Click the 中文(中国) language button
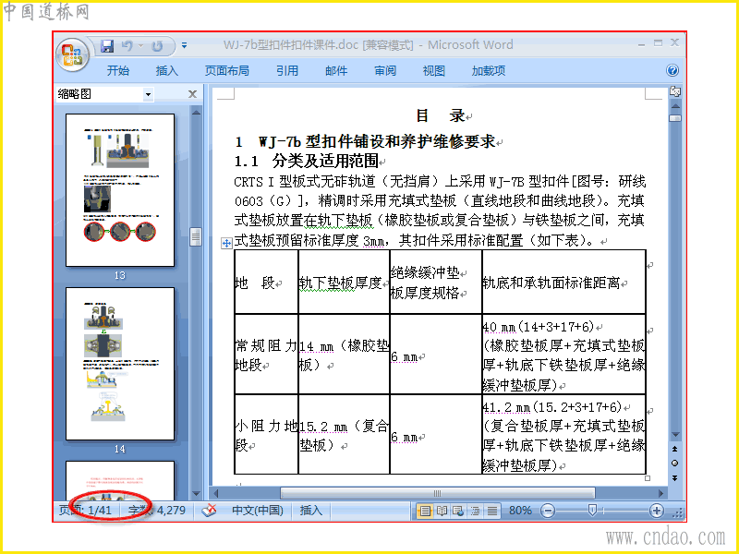This screenshot has height=554, width=739. (x=258, y=511)
